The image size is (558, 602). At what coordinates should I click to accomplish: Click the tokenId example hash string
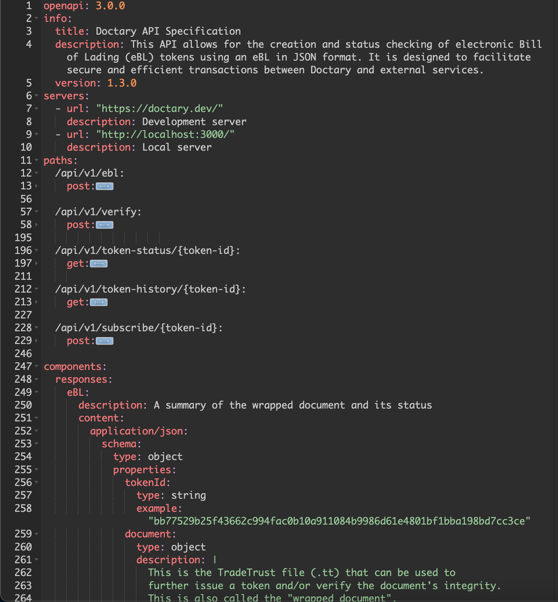[x=339, y=521]
